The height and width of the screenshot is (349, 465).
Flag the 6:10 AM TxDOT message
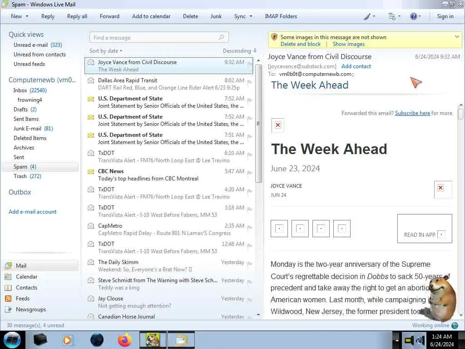pyautogui.click(x=249, y=155)
